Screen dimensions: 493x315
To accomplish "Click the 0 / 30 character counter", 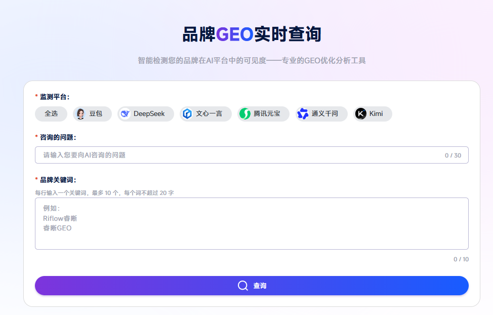I will [453, 155].
